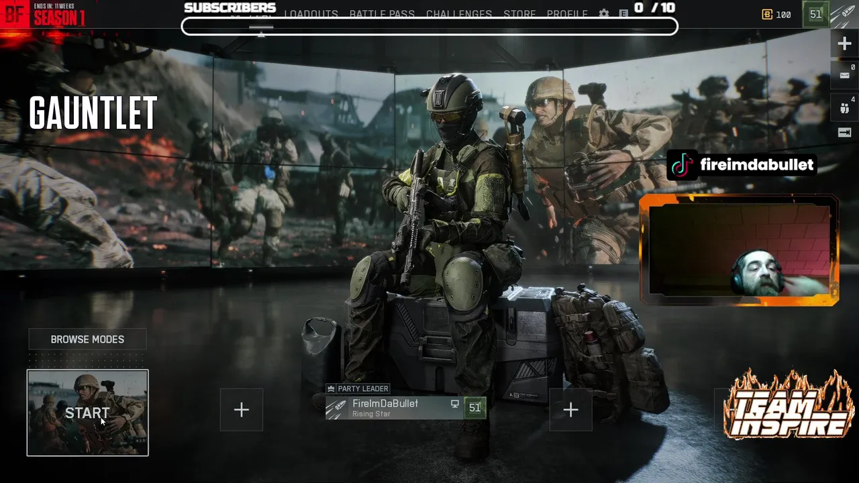Open the level 51 rank badge top right
Screen dimensions: 859x483
tap(815, 14)
